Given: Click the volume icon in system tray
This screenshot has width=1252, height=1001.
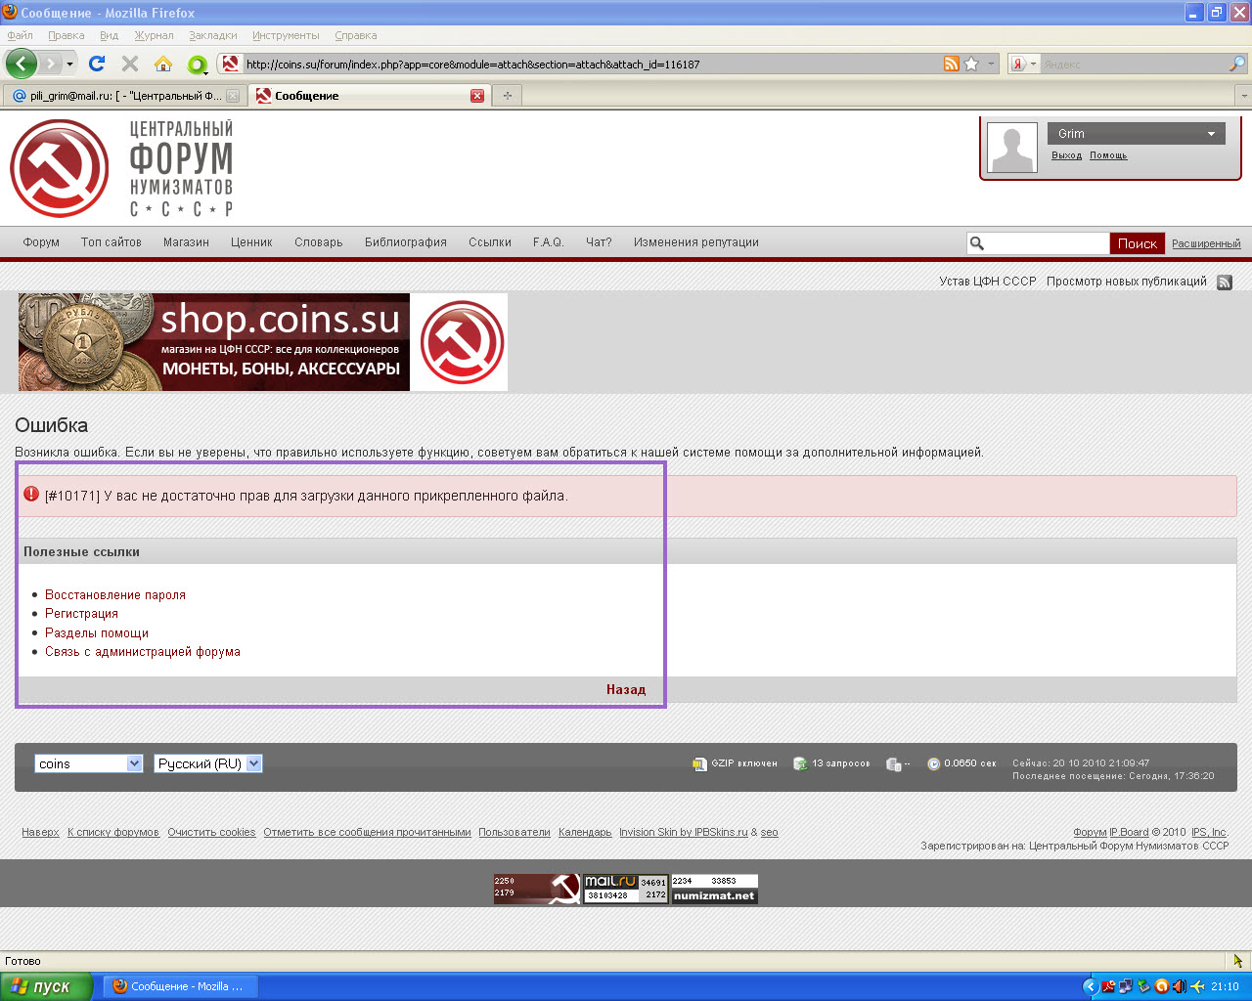Looking at the screenshot, I should pyautogui.click(x=1179, y=986).
